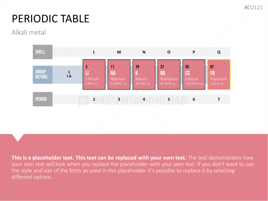Click the white triangle notch on pink banner
Screen dimensions: 268x201
point(18,137)
